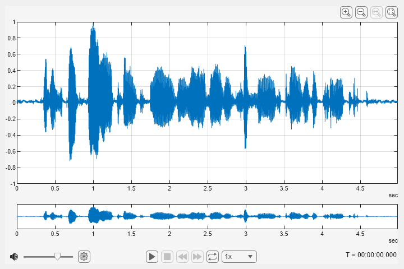404x269 pixels.
Task: Click the main waveform at 4 seconds
Action: pos(322,103)
